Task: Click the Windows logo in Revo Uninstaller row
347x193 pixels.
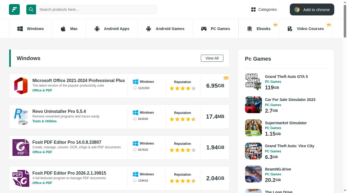Action: [136, 113]
